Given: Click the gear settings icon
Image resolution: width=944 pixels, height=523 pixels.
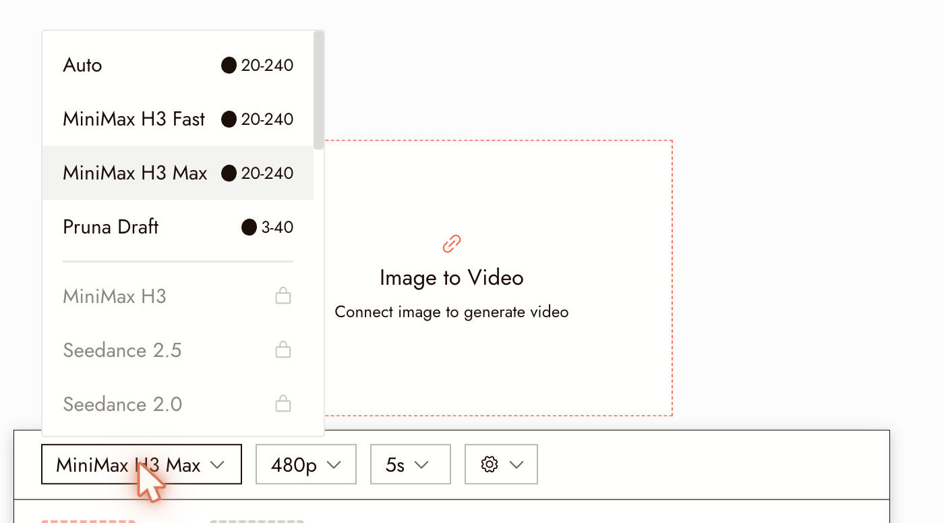Looking at the screenshot, I should tap(490, 464).
